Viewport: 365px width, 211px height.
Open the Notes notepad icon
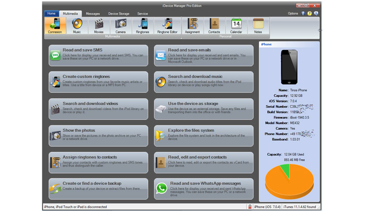(258, 26)
